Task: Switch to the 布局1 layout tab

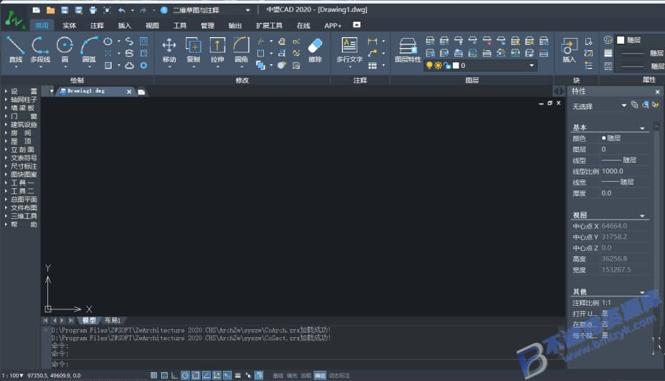Action: (x=113, y=320)
